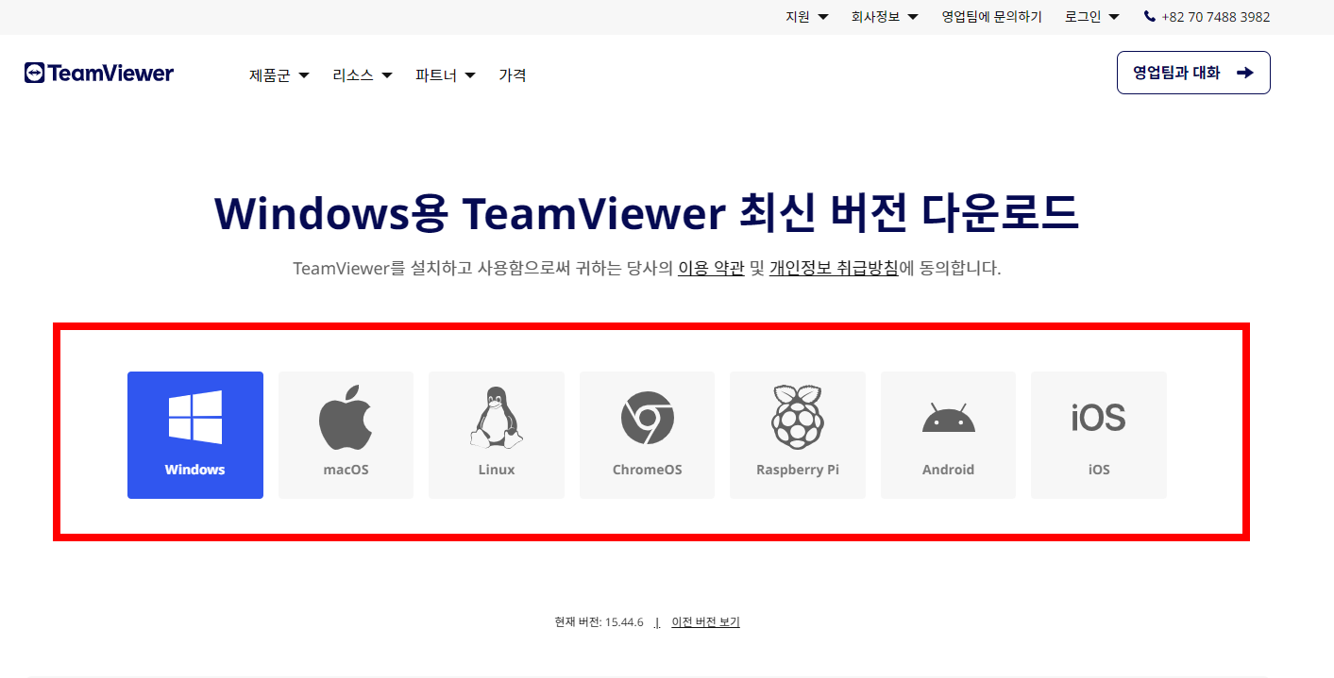The image size is (1334, 678).
Task: Click 영업팀에 문의하기 in top bar
Action: tap(991, 17)
